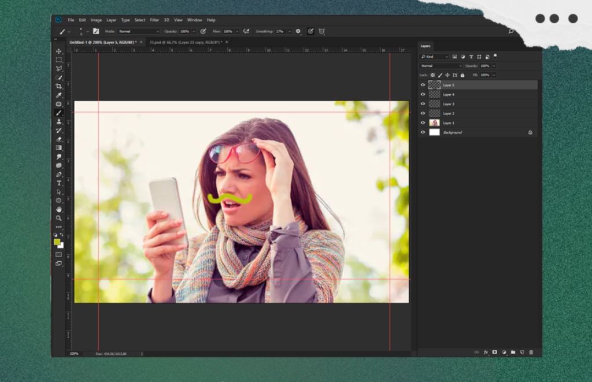This screenshot has width=592, height=382.
Task: Select the Rectangular Marquee tool
Action: (58, 60)
